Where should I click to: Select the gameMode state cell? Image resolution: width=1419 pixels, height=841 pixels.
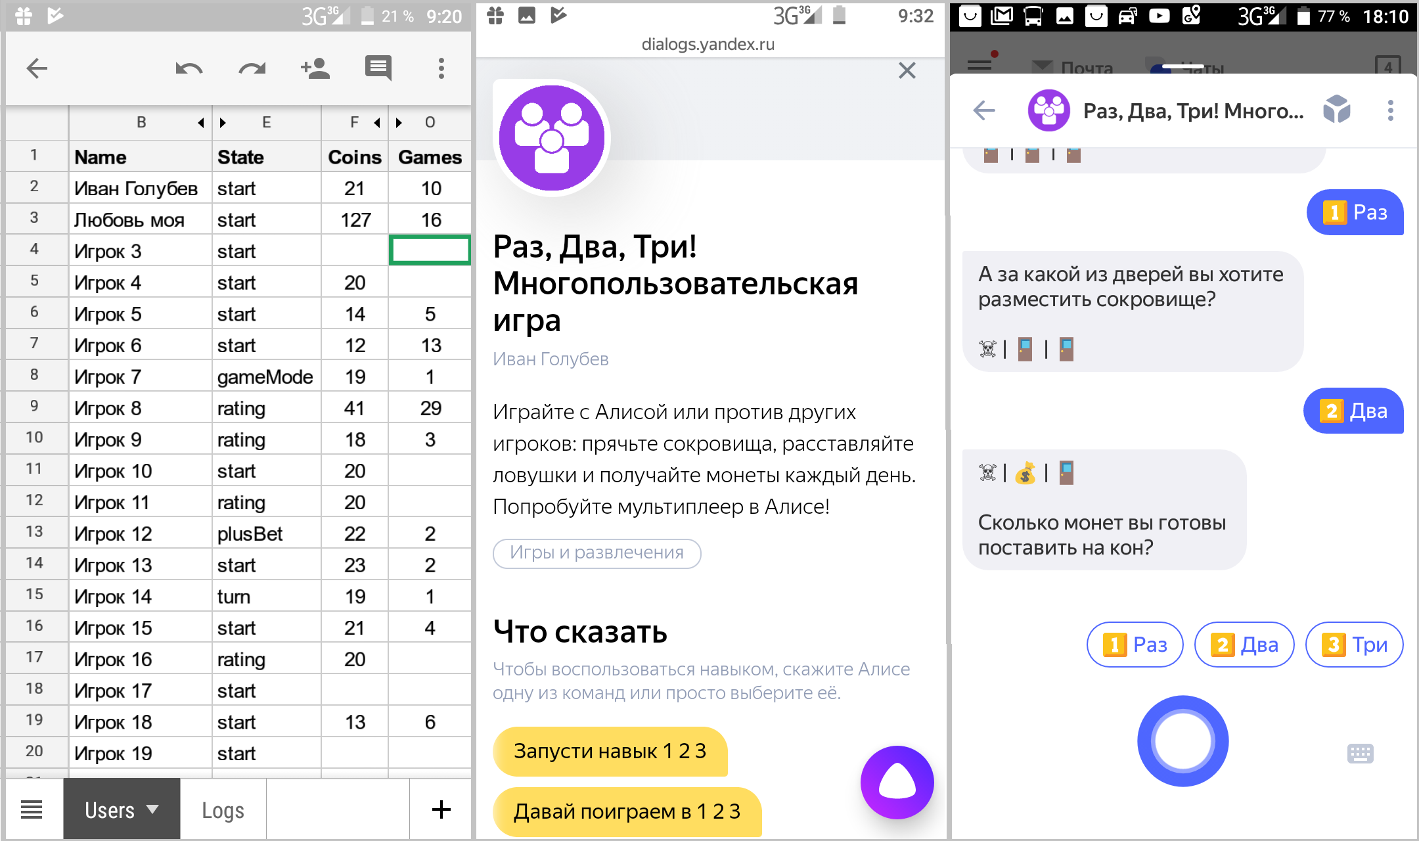point(267,377)
